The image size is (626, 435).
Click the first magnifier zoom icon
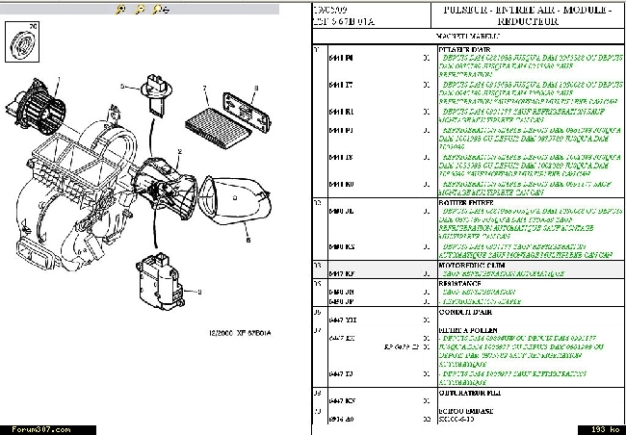pos(119,9)
